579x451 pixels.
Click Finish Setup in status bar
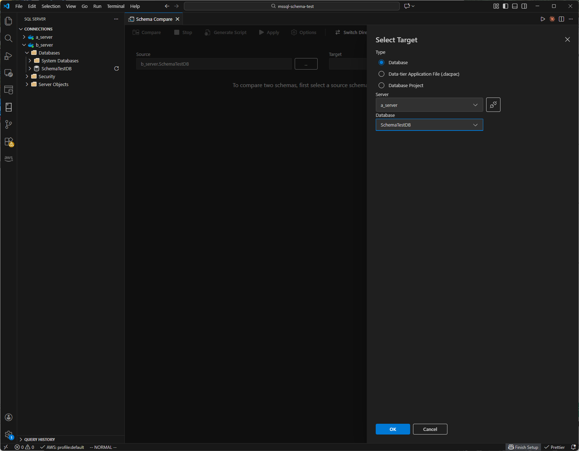pyautogui.click(x=523, y=447)
